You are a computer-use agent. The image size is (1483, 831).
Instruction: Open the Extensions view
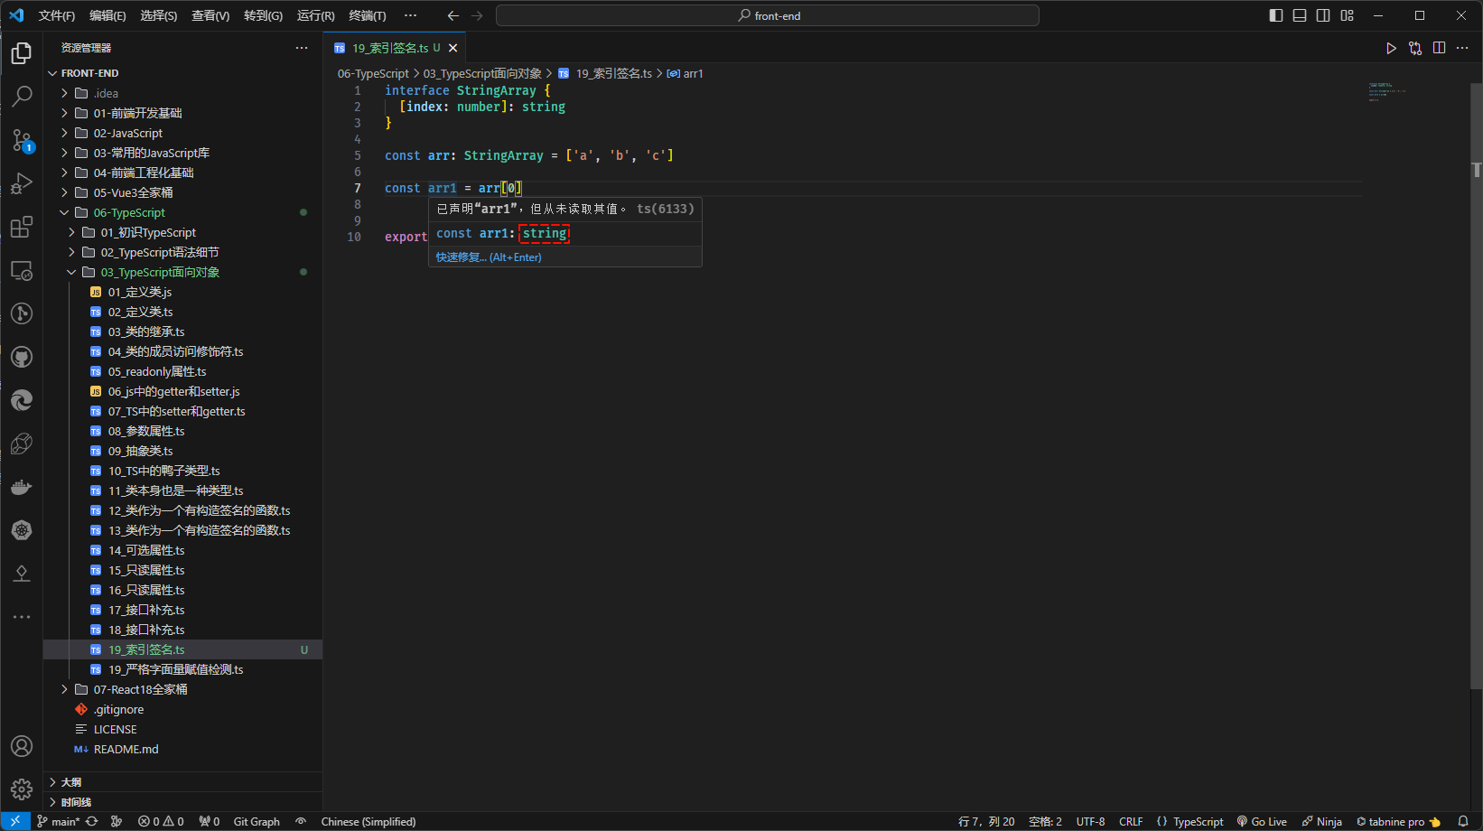tap(22, 227)
